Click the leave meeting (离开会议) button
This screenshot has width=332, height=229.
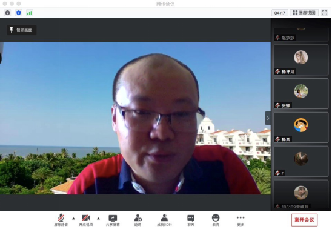[x=304, y=220]
